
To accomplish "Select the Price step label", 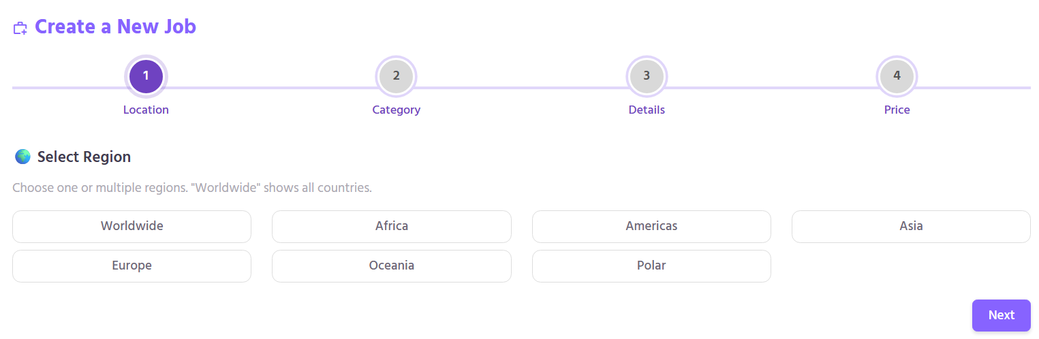I will (897, 110).
